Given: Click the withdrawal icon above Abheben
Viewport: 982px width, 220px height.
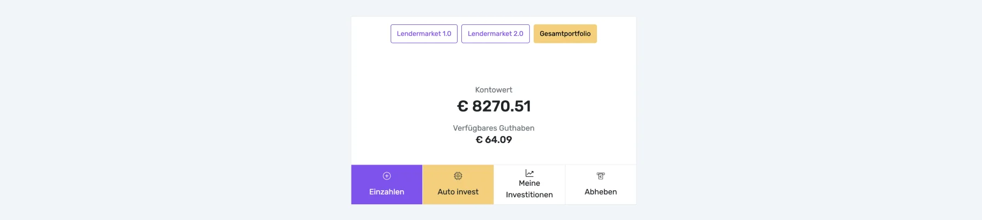Looking at the screenshot, I should [601, 176].
